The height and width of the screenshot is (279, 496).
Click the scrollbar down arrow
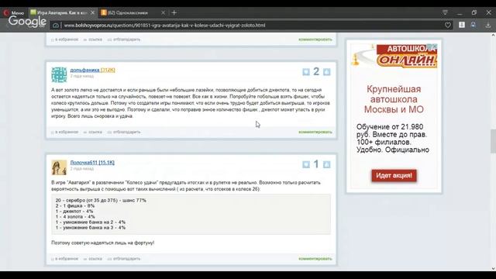click(x=493, y=269)
